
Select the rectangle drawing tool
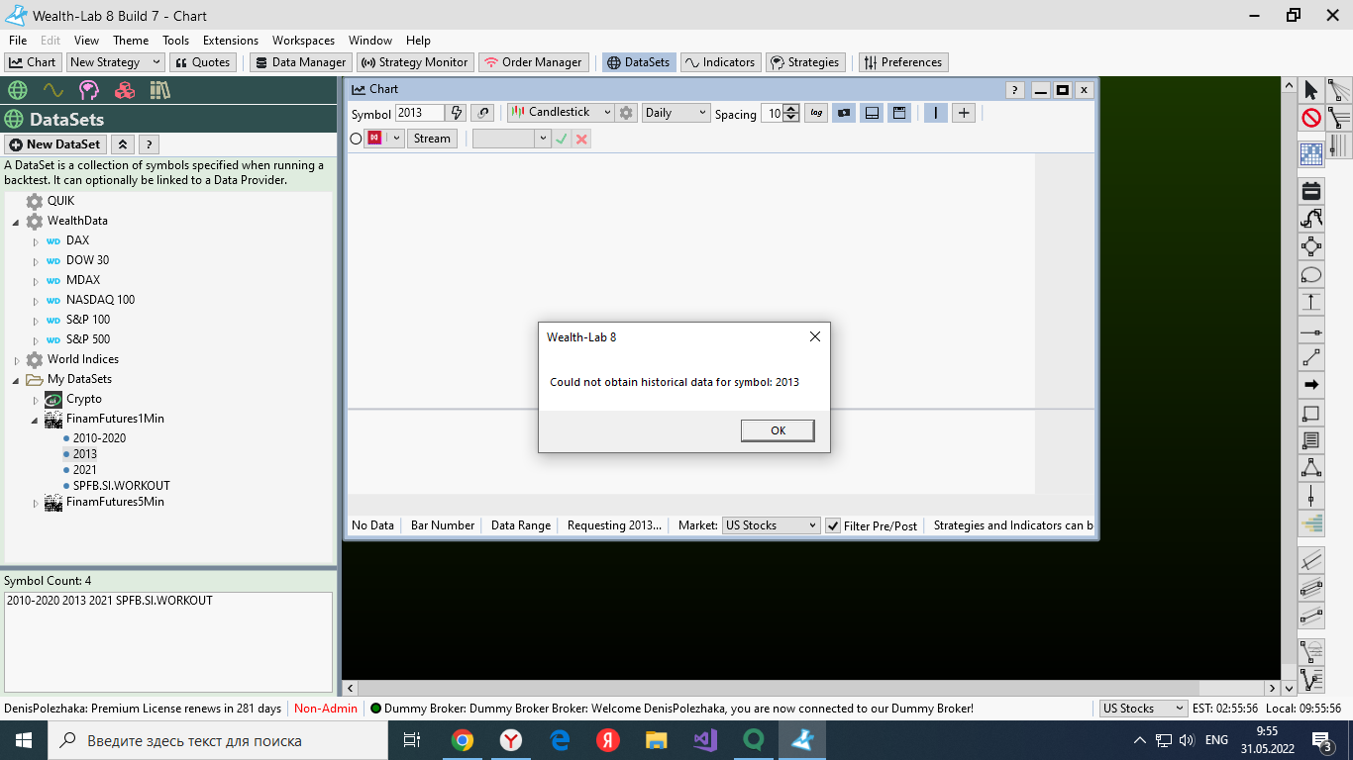tap(1311, 414)
